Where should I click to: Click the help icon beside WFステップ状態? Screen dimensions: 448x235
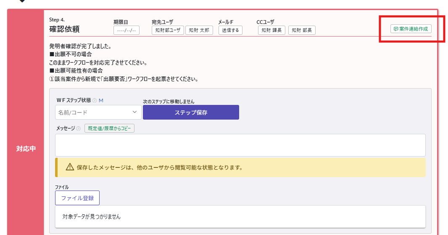tap(94, 100)
